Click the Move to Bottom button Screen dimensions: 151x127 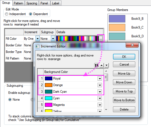(124, 100)
